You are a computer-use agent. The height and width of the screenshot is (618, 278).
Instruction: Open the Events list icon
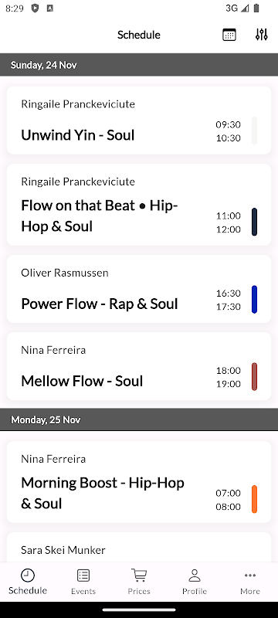[83, 576]
